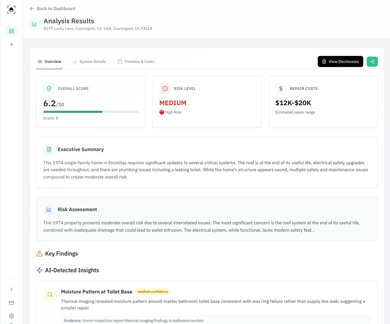Select the magnifier icon on Moisture Pattern card
The width and height of the screenshot is (390, 324).
click(50, 294)
